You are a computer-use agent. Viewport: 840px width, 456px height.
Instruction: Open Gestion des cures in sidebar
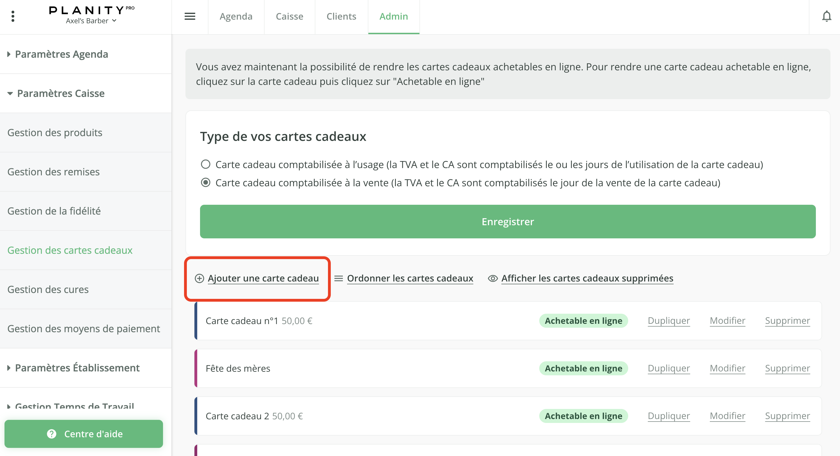(x=48, y=289)
